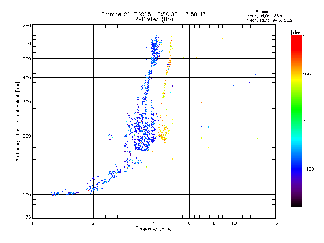Viewport: 324px width, 243px height.
Task: Click the 'mean, sd,X: 99.3, 22.2' line
Action: [x=269, y=20]
